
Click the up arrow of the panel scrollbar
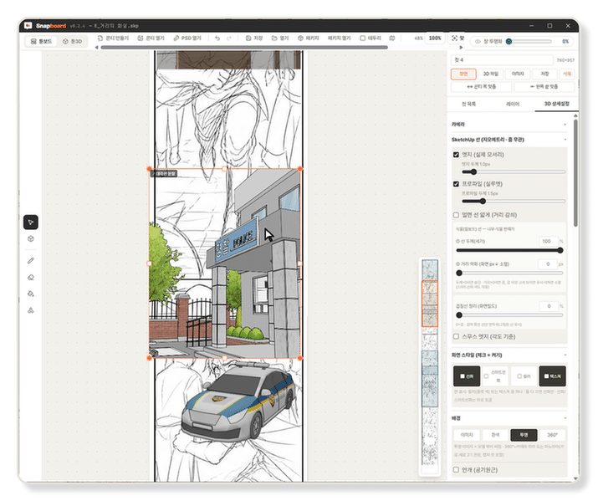coord(575,115)
